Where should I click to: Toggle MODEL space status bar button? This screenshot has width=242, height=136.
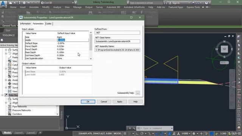pyautogui.click(x=118, y=133)
